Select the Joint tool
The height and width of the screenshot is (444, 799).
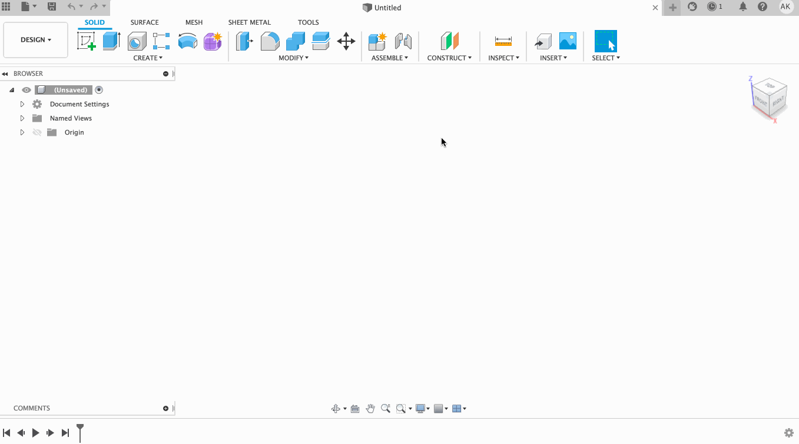click(403, 41)
